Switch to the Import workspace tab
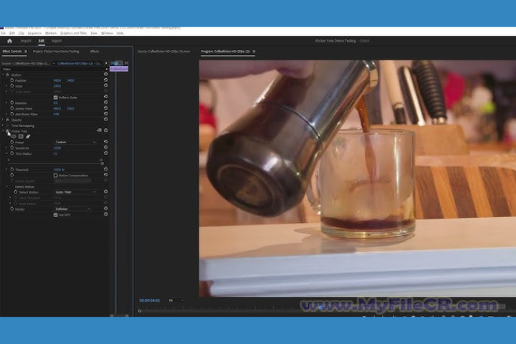Viewport: 516px width, 344px height. pyautogui.click(x=26, y=41)
